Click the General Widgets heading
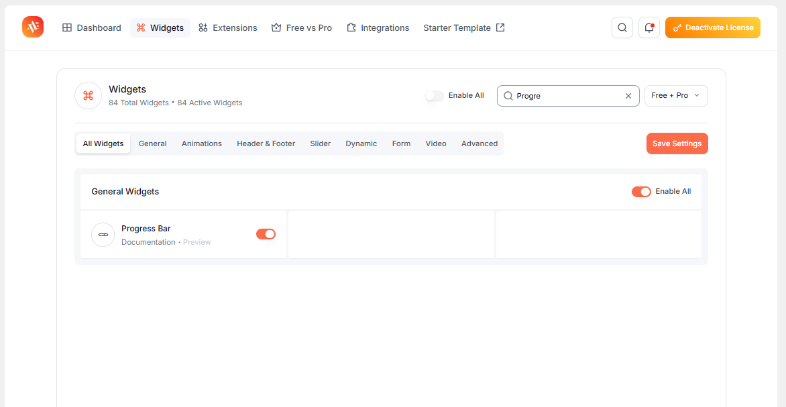This screenshot has height=407, width=786. [125, 192]
